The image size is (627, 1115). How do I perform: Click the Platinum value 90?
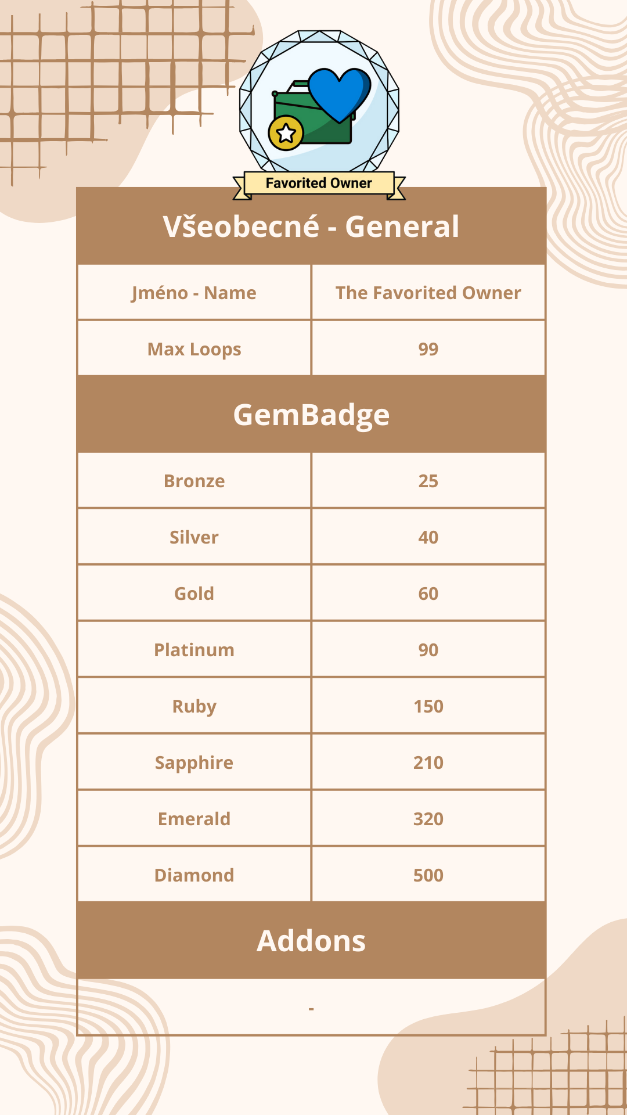428,650
